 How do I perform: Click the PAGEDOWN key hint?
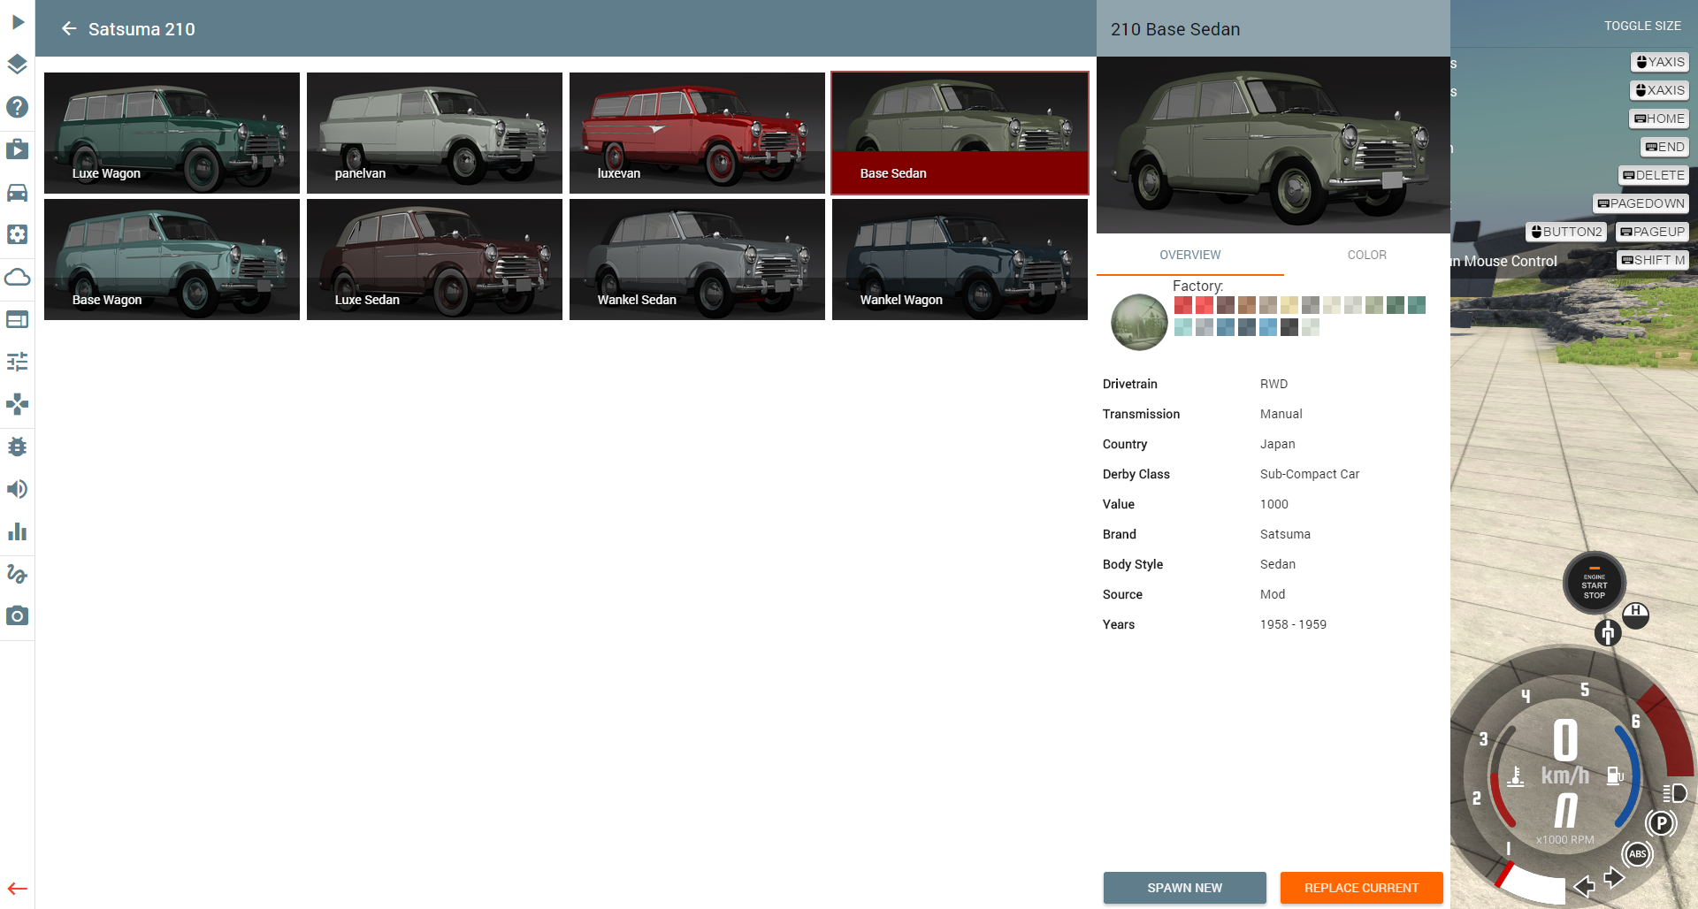pyautogui.click(x=1641, y=203)
